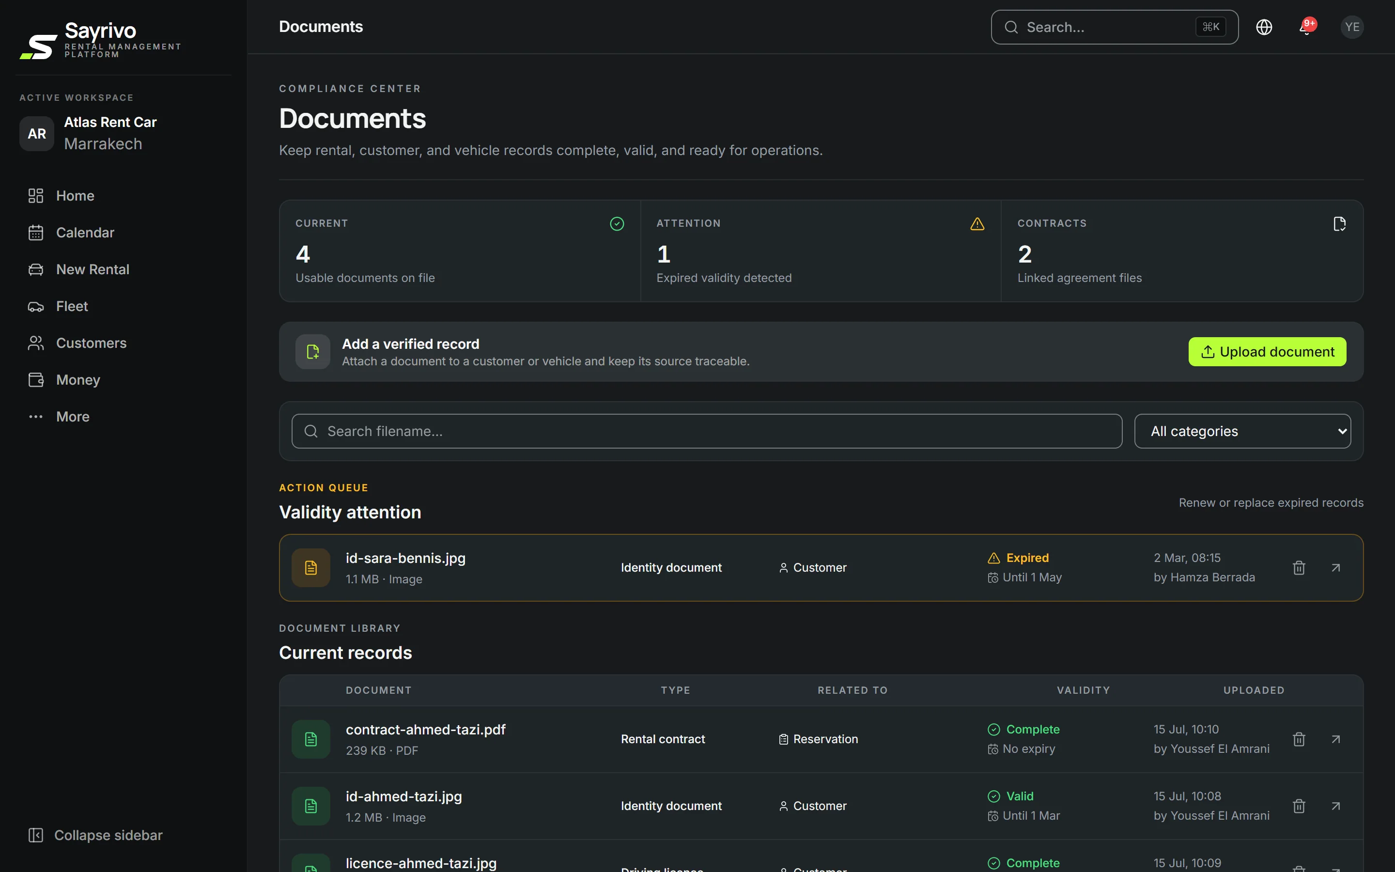Click the UPLOADED column header

tap(1254, 690)
